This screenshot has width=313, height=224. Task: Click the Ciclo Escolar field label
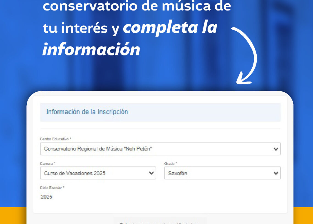[x=52, y=188]
